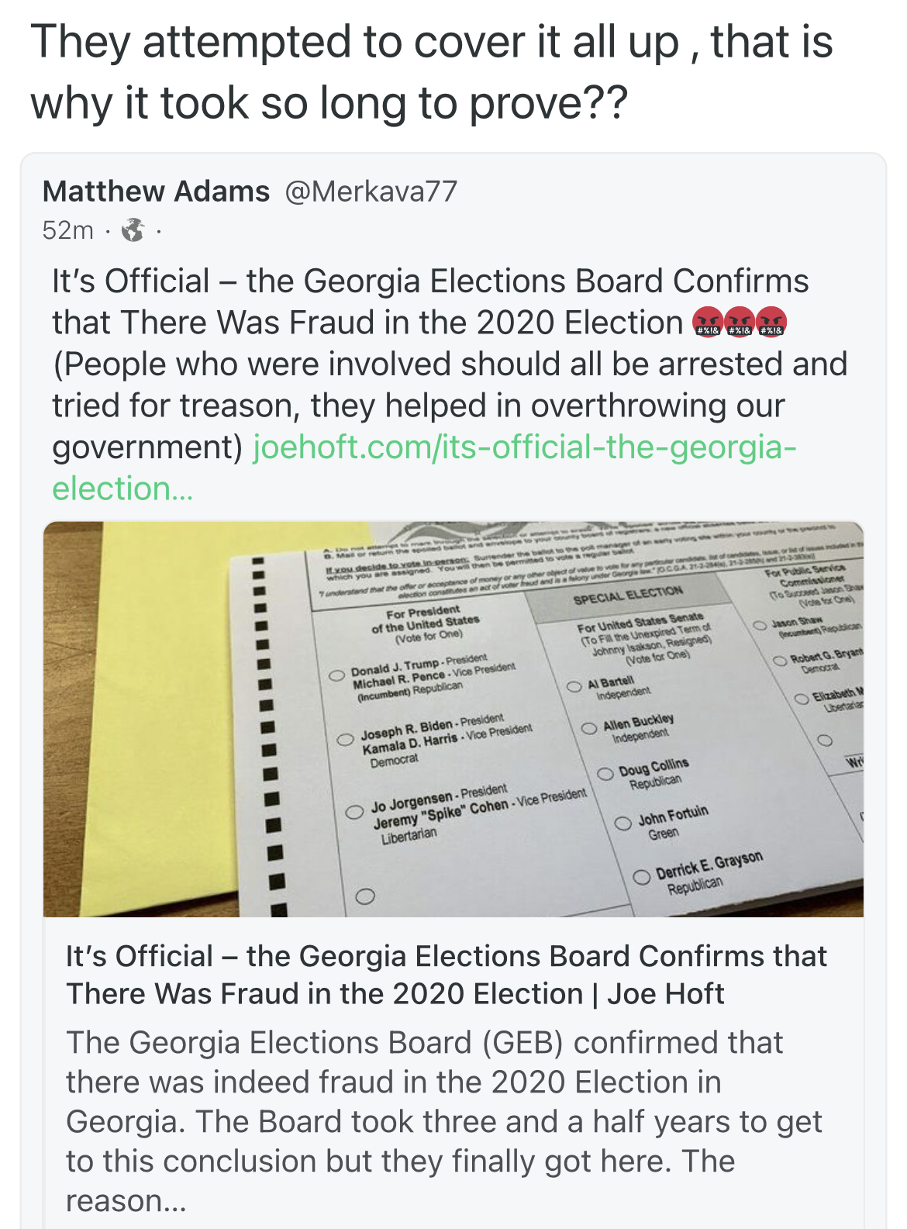This screenshot has width=907, height=1229.
Task: Click the first angry face emoji
Action: pos(707,322)
